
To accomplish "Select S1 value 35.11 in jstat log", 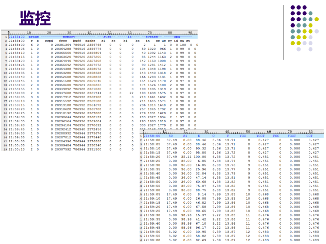I will tap(186, 157).
